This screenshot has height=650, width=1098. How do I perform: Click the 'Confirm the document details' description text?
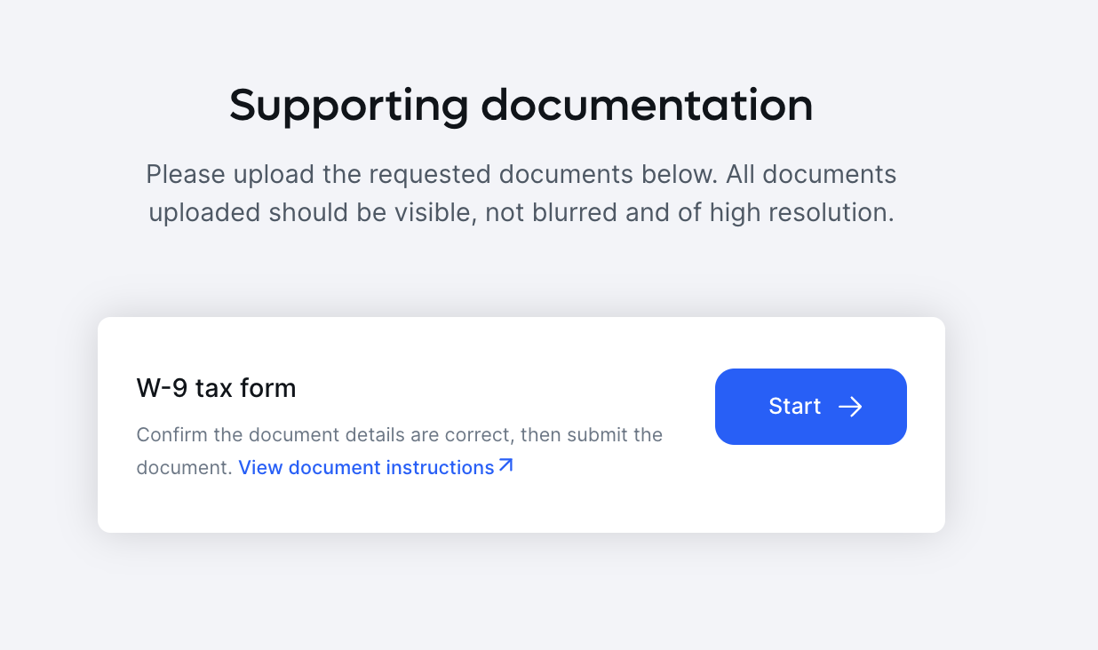coord(399,435)
